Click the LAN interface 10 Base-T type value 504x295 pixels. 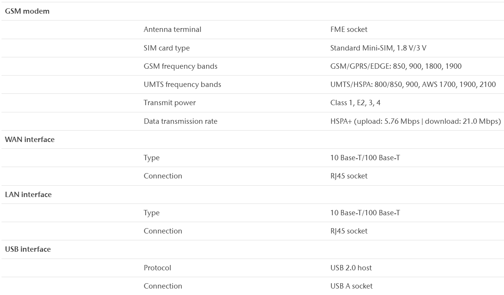pyautogui.click(x=365, y=213)
